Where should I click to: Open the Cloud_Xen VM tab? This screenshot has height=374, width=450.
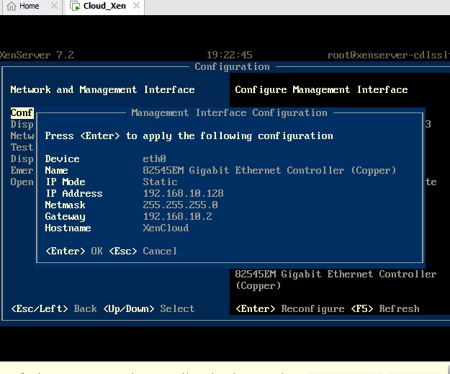(x=104, y=6)
